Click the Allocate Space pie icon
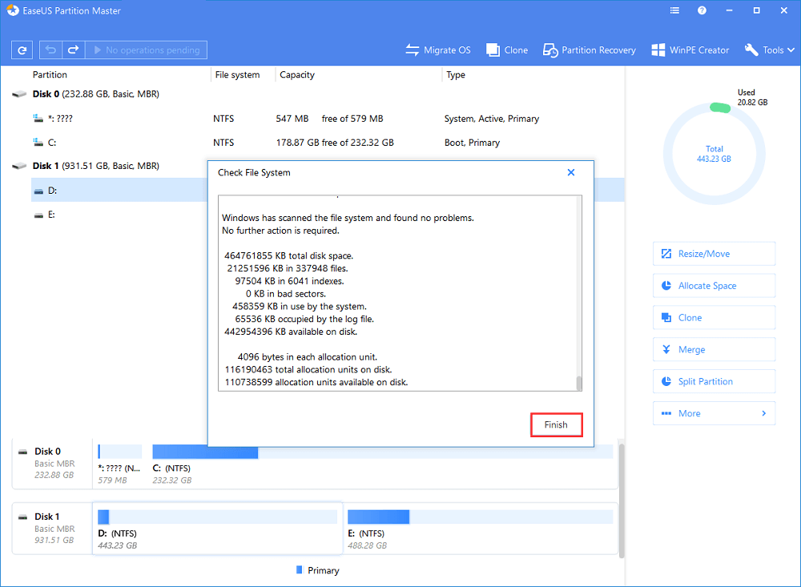801x587 pixels. [x=666, y=286]
